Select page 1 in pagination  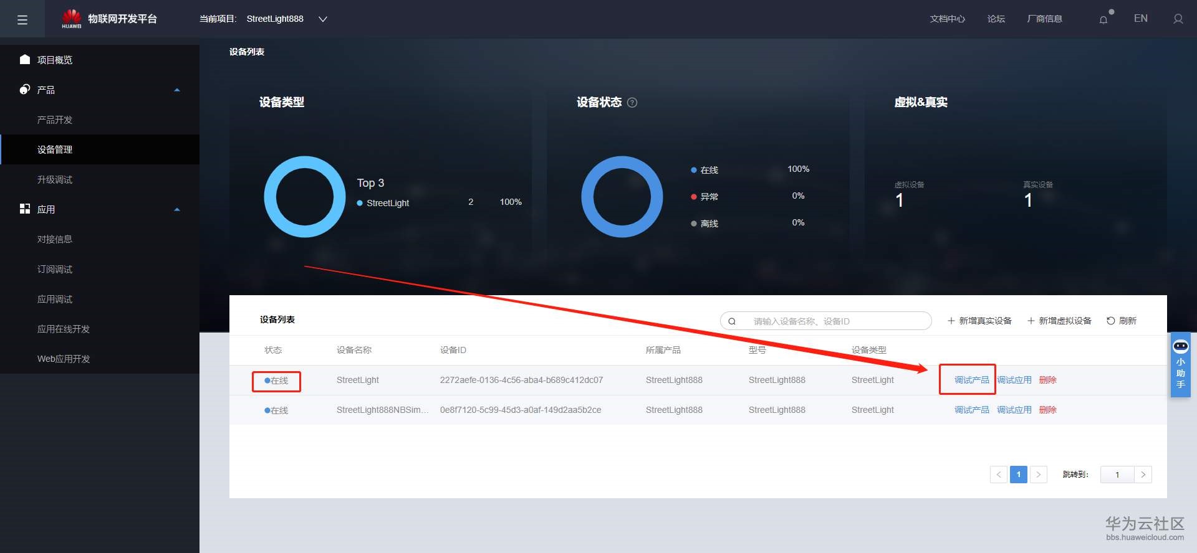[1019, 475]
